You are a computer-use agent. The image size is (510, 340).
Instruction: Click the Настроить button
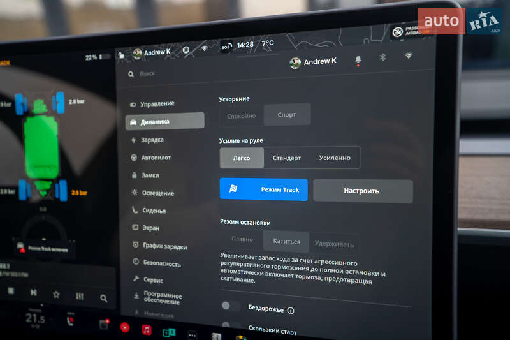pos(363,191)
